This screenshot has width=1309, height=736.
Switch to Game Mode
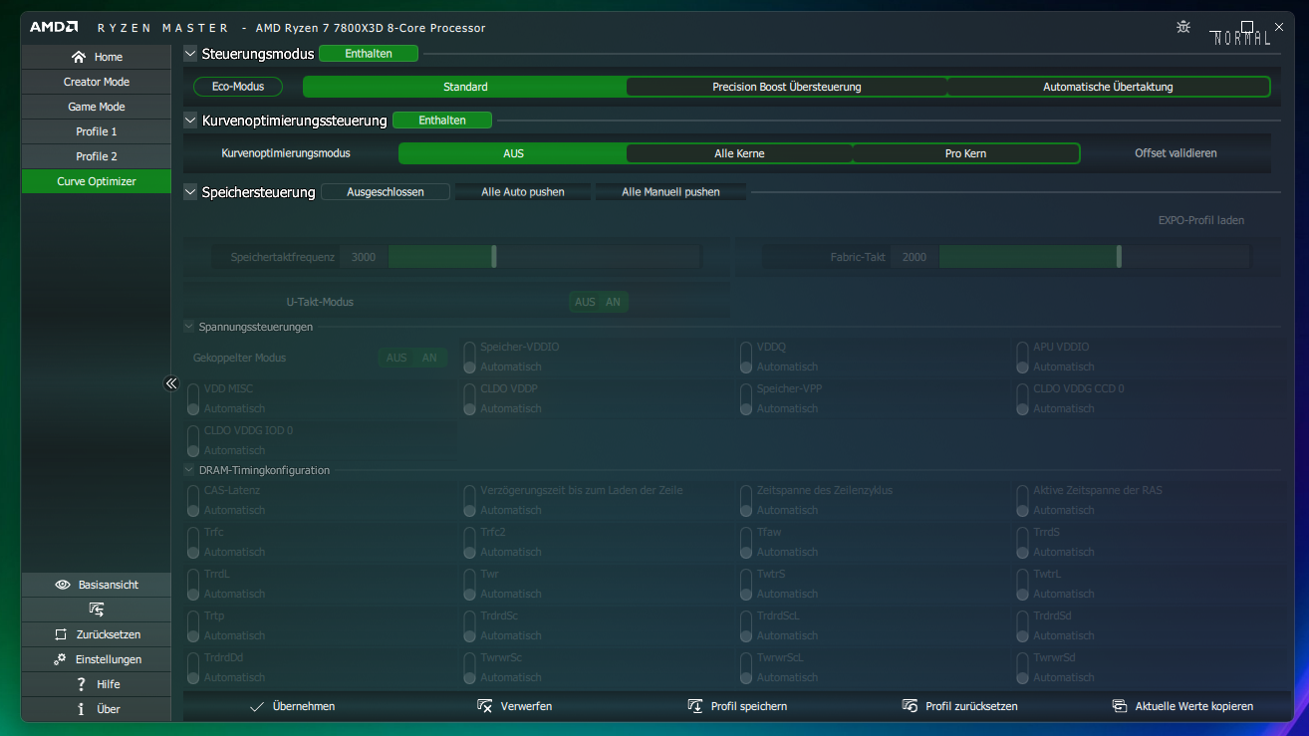97,107
